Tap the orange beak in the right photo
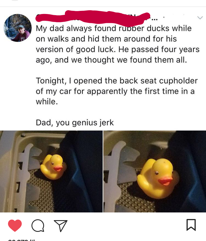Viewport: 206px width, 241px height. 165,182
